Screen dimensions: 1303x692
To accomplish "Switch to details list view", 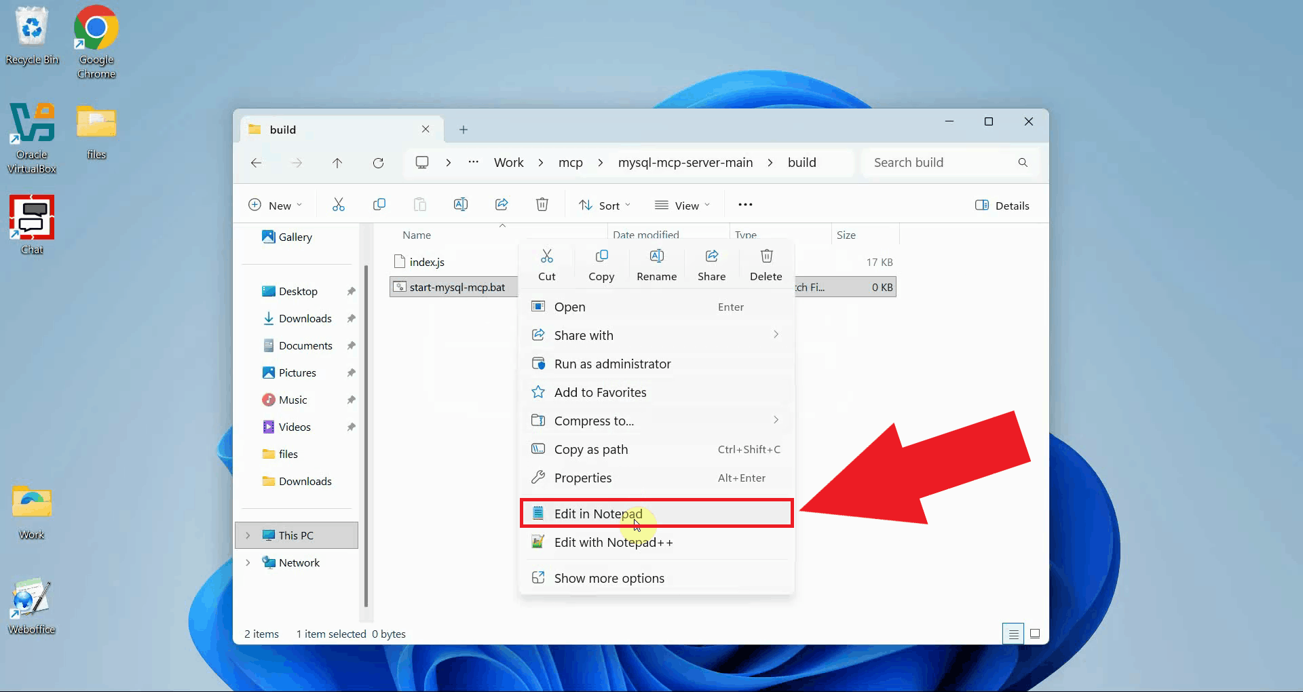I will pyautogui.click(x=1013, y=634).
